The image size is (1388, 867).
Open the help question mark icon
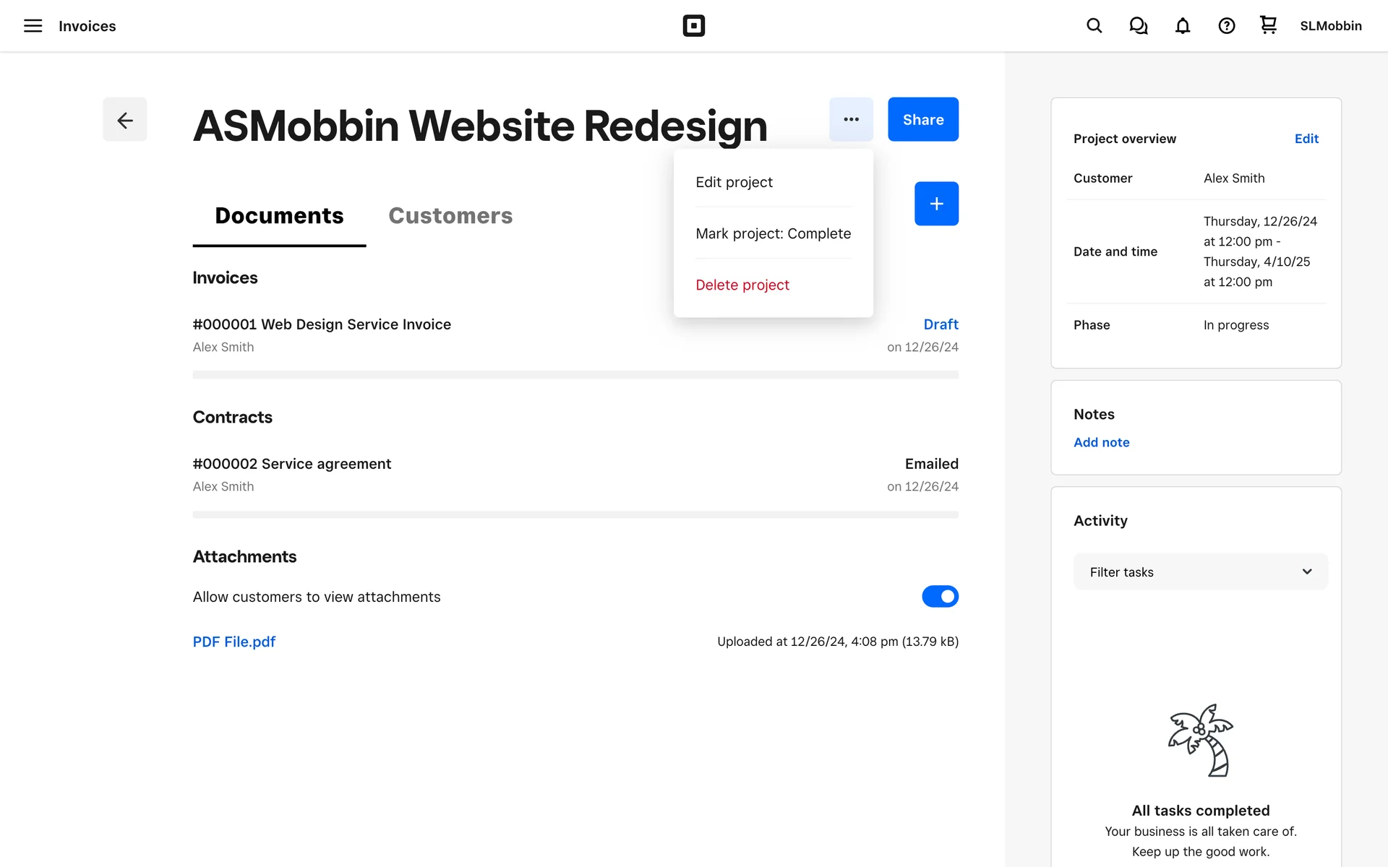(x=1226, y=26)
